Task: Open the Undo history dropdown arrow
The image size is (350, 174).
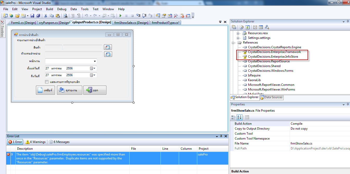Action: (90, 16)
